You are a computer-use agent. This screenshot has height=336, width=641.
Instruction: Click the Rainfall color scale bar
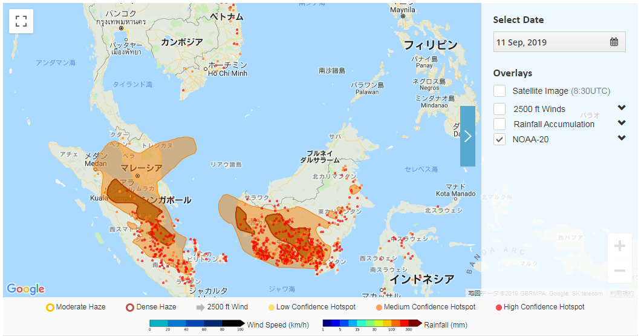(x=372, y=324)
